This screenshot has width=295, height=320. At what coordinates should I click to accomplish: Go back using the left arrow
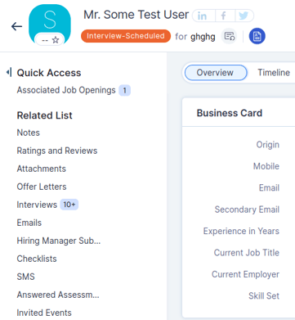[x=16, y=26]
